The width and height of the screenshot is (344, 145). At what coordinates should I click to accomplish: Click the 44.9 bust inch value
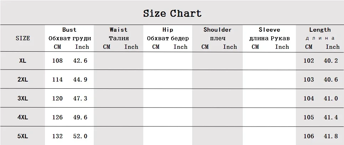coord(81,80)
